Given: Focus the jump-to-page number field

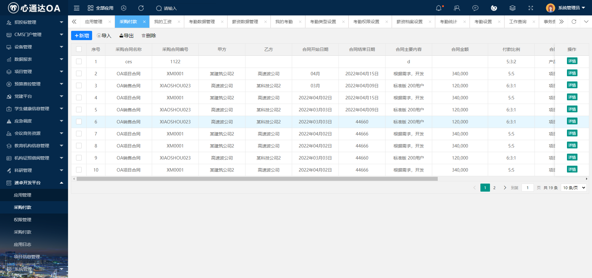Looking at the screenshot, I should click(x=527, y=188).
